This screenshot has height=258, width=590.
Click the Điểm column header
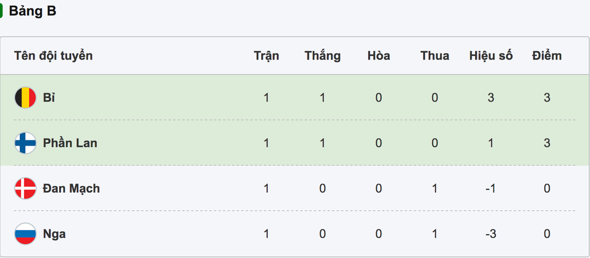click(546, 56)
